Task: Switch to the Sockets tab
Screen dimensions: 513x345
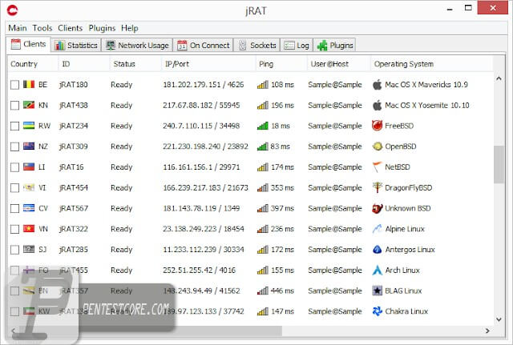Action: [256, 45]
